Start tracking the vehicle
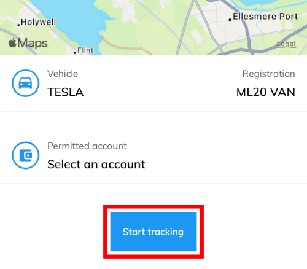Image resolution: width=307 pixels, height=269 pixels. (x=153, y=232)
